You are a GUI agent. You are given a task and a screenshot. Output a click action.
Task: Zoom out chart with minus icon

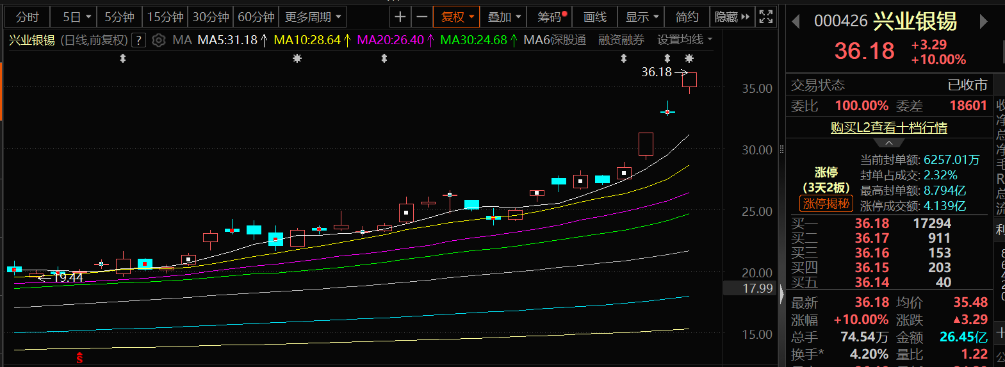(x=421, y=17)
